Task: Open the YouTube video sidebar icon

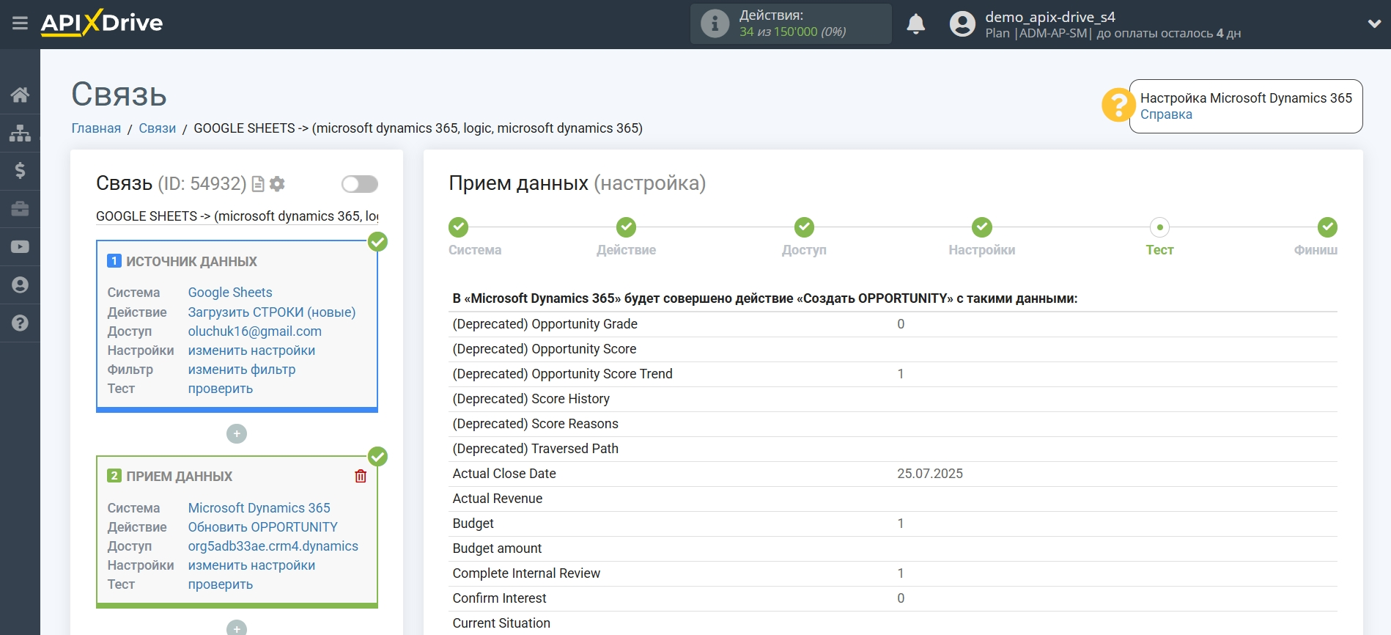Action: [20, 247]
